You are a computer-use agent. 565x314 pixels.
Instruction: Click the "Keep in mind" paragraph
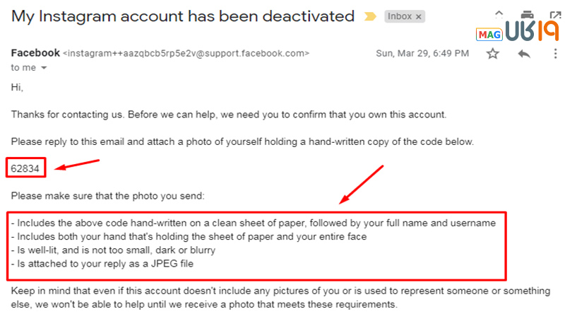click(280, 298)
